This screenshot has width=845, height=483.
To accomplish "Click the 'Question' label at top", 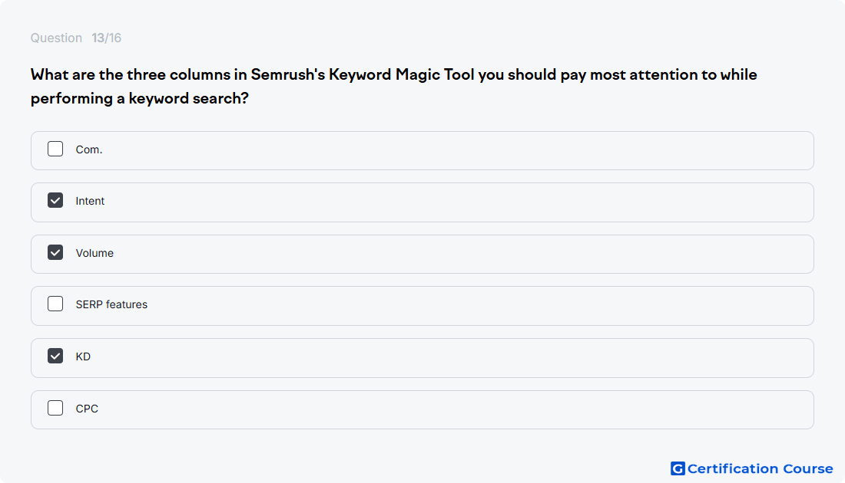I will pyautogui.click(x=56, y=38).
